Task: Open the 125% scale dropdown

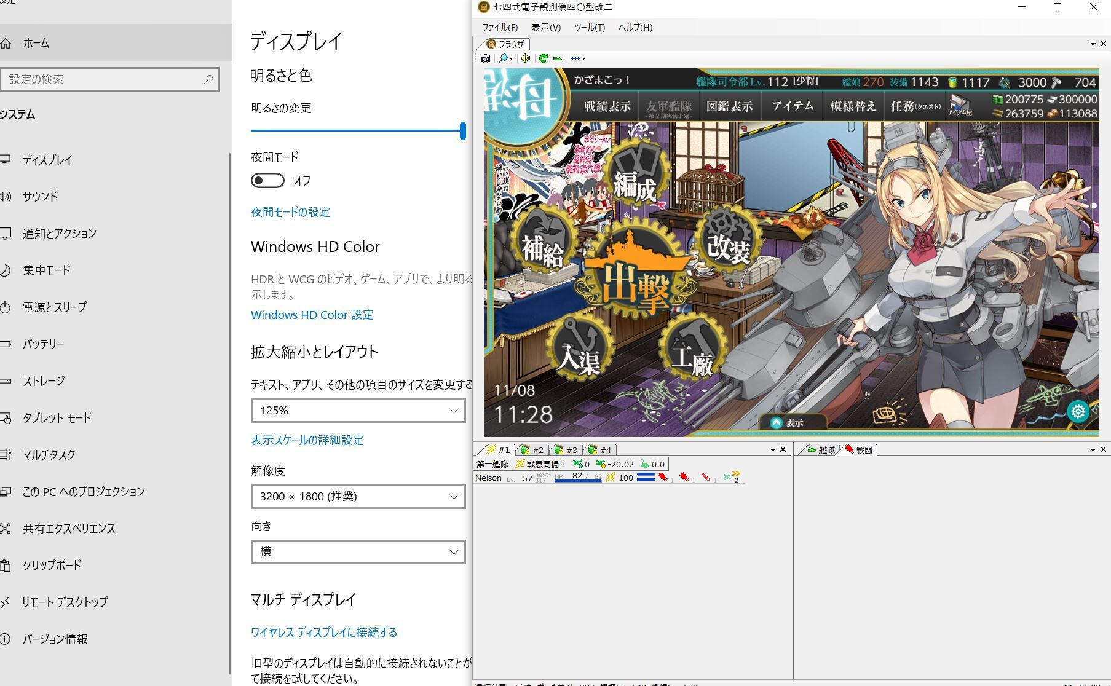Action: click(x=358, y=411)
